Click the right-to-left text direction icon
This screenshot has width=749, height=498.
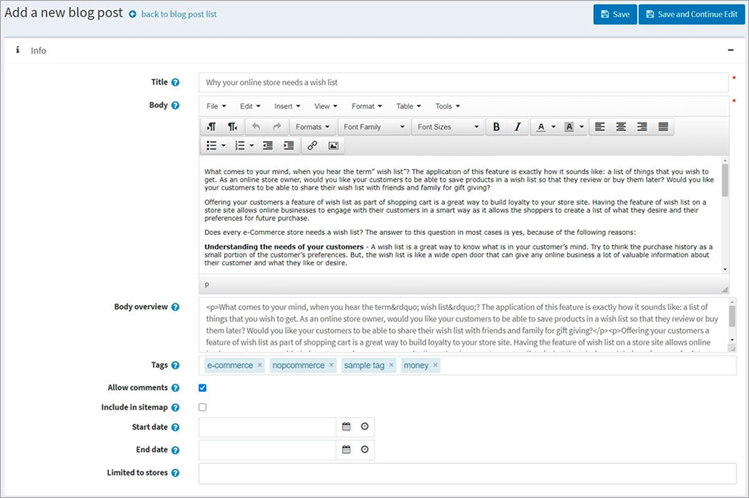232,127
